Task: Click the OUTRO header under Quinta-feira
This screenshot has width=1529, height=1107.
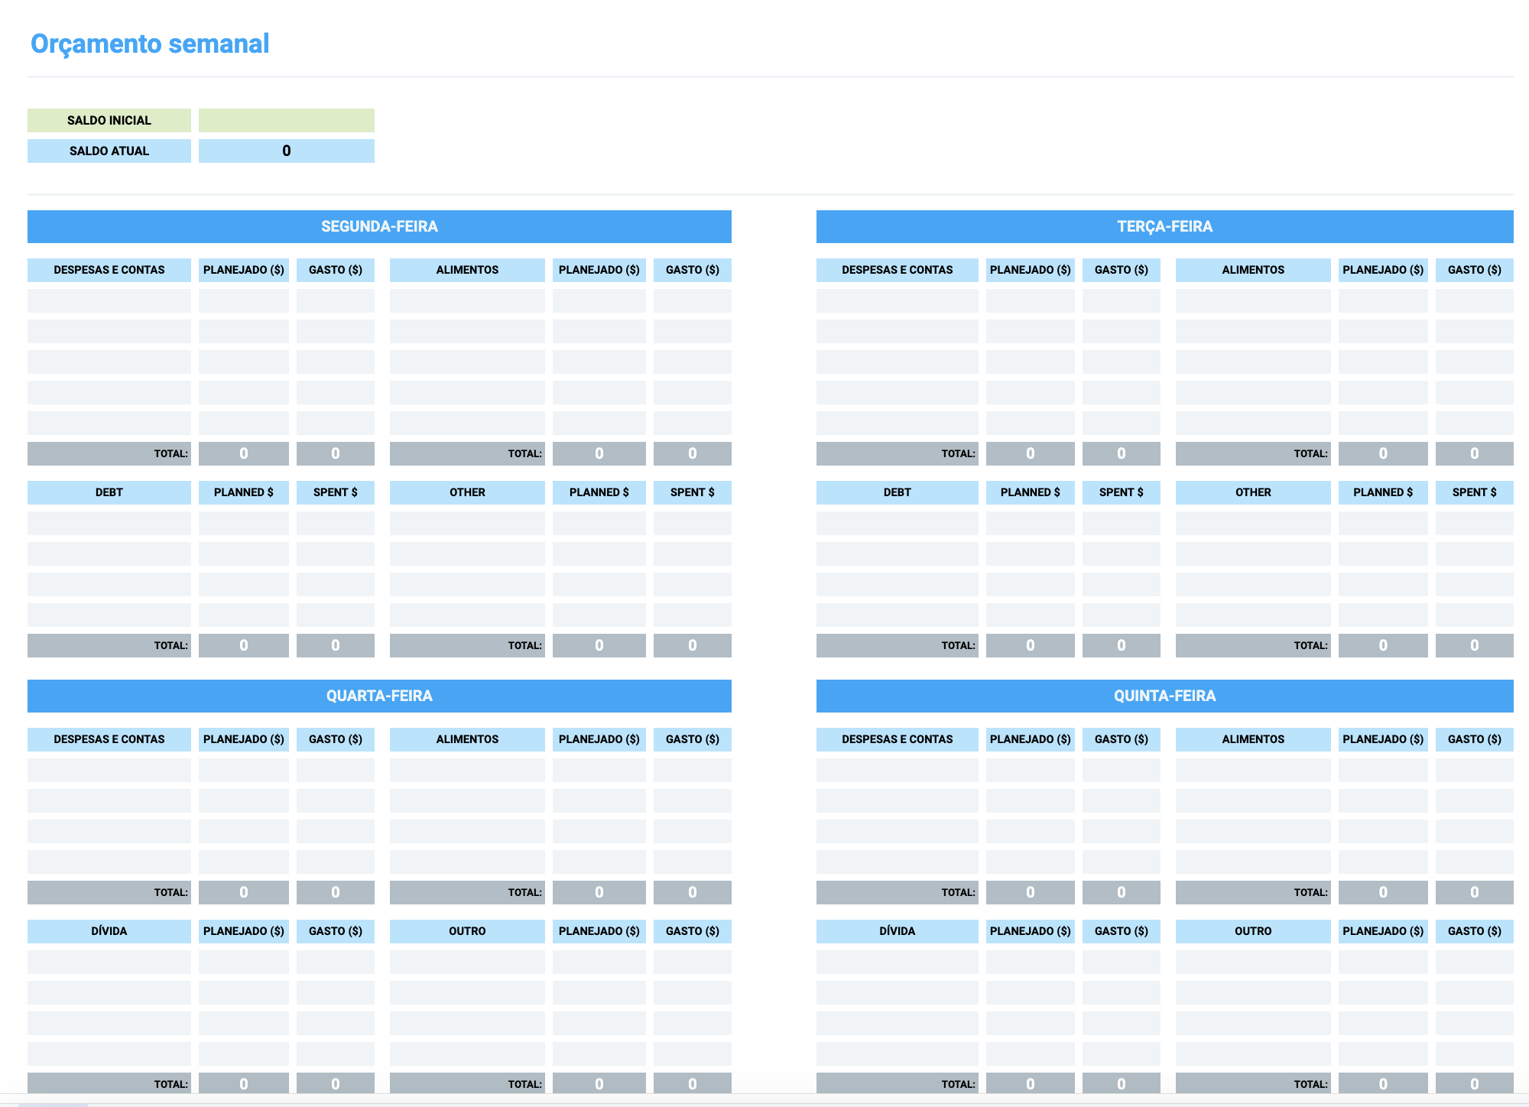Action: (x=1253, y=931)
